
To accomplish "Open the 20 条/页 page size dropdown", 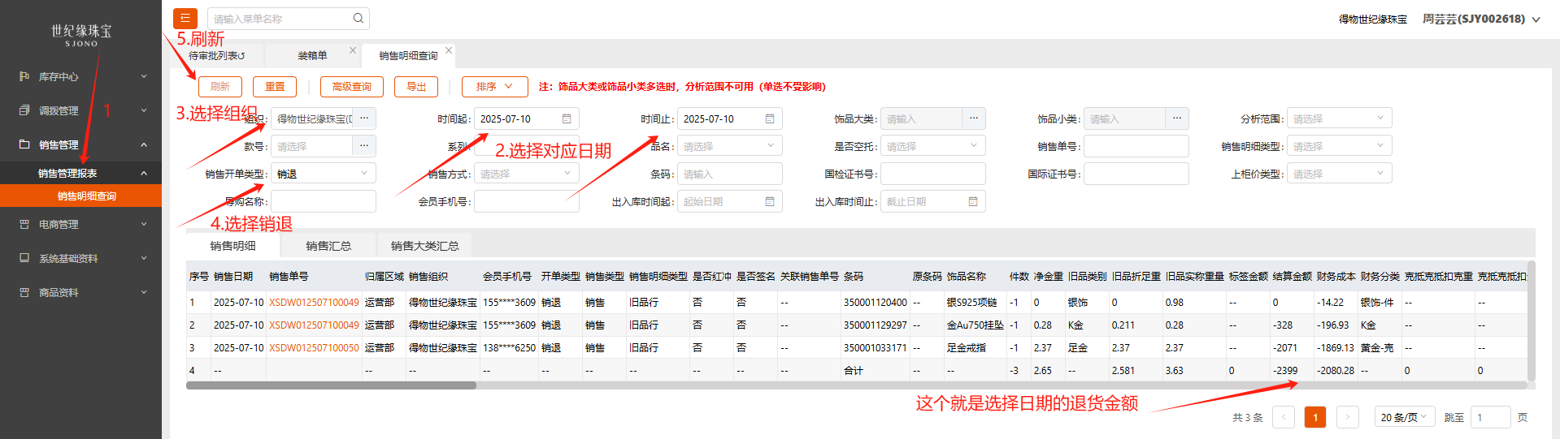I will click(1404, 417).
